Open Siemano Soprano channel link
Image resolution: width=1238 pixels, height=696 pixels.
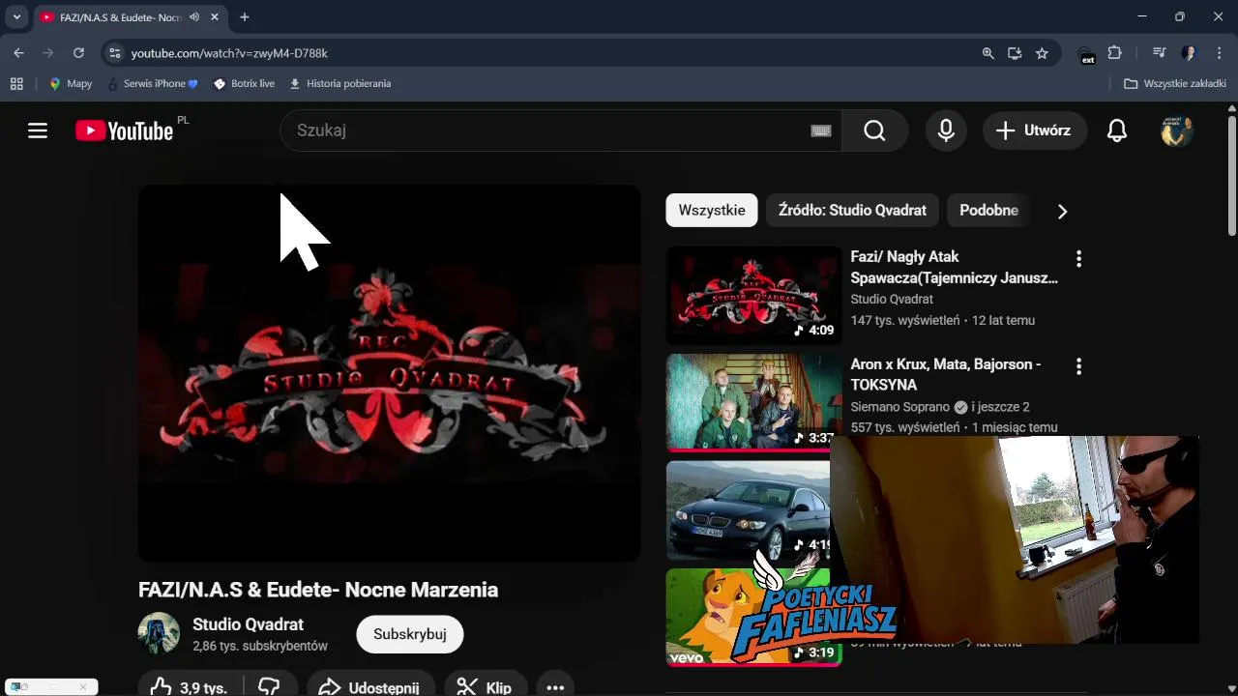click(x=899, y=407)
